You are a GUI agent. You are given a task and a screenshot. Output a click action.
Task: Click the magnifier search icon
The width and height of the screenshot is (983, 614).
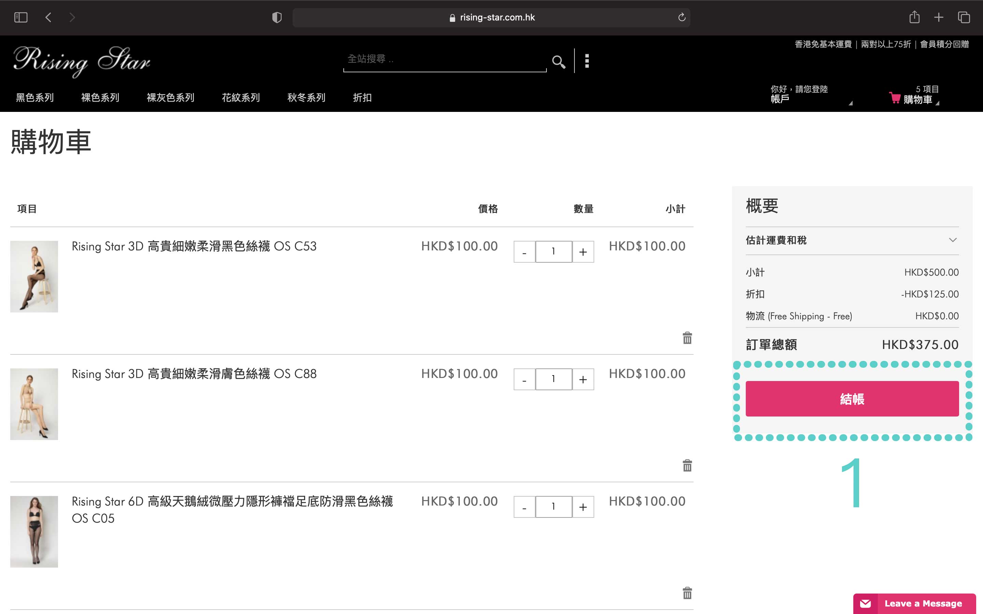[559, 62]
